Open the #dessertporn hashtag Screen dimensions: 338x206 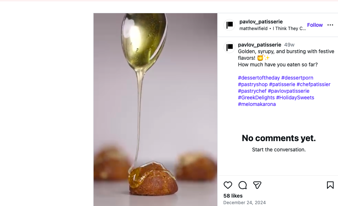pos(297,78)
